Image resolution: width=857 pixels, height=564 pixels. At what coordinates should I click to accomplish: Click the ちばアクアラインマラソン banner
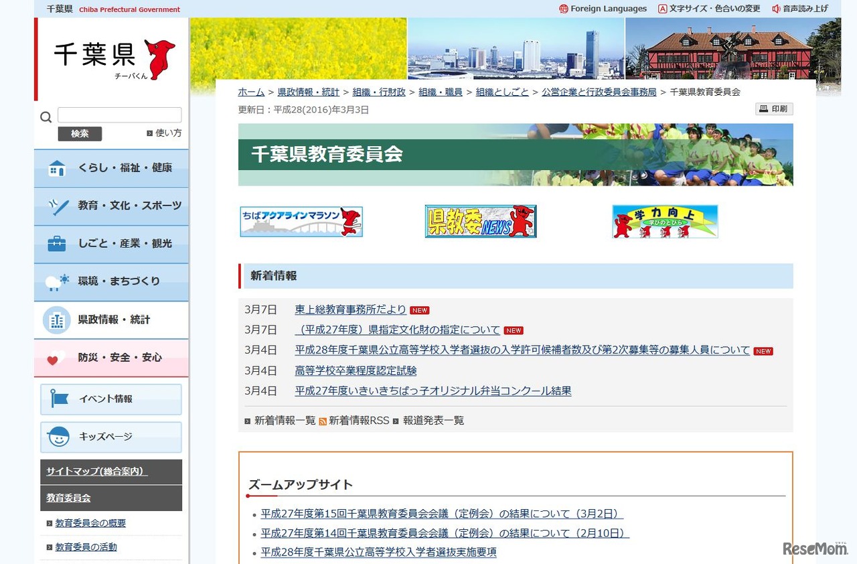[301, 221]
